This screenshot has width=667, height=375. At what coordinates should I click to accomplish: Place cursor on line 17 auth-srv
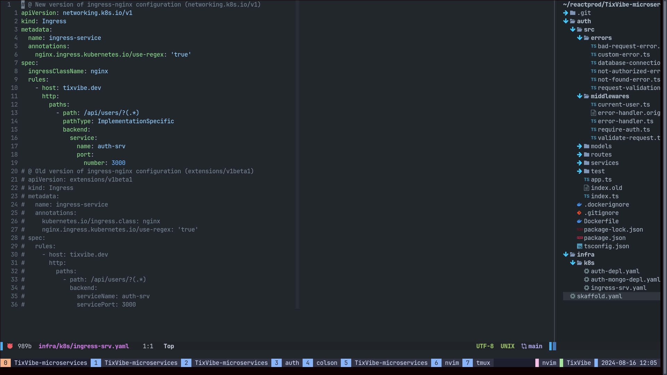point(111,146)
